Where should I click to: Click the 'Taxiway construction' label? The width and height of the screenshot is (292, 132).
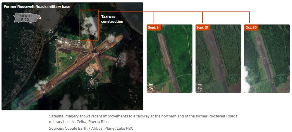[x=112, y=19]
